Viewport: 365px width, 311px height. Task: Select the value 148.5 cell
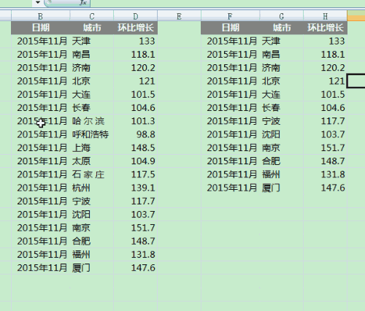point(136,147)
